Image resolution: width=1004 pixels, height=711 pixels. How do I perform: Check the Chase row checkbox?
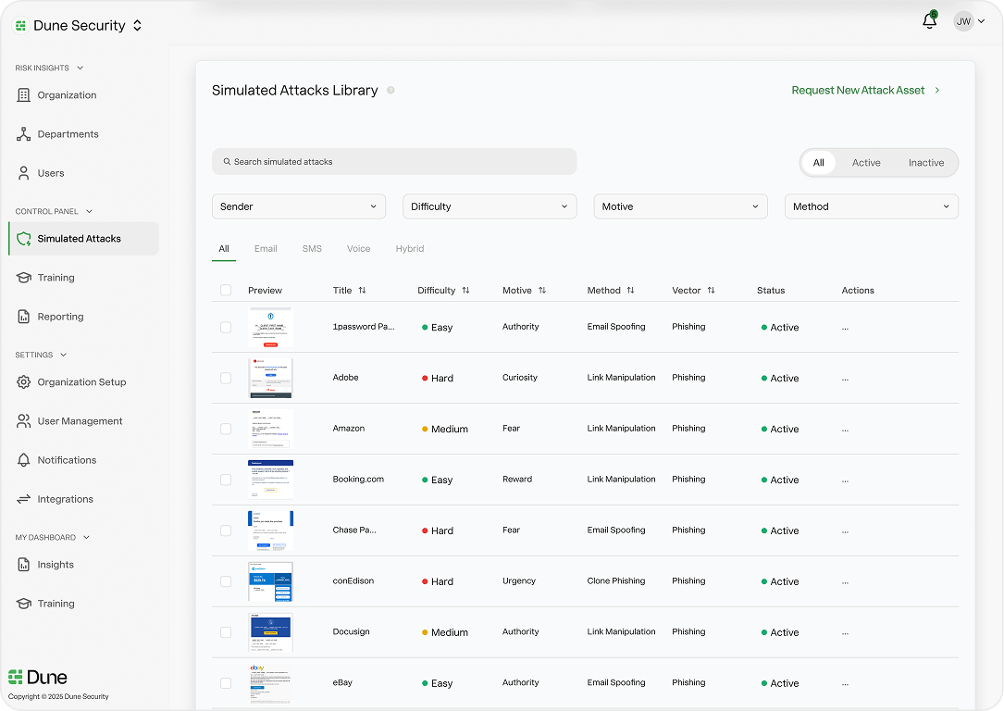tap(226, 530)
